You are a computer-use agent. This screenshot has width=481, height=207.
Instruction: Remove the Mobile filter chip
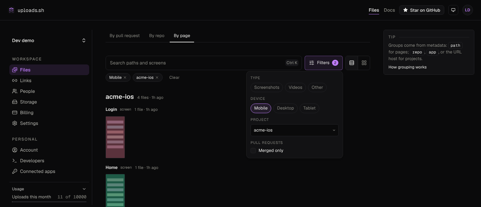pos(125,77)
